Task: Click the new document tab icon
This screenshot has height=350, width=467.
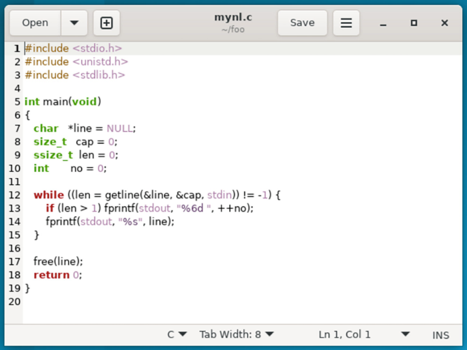Action: tap(106, 23)
